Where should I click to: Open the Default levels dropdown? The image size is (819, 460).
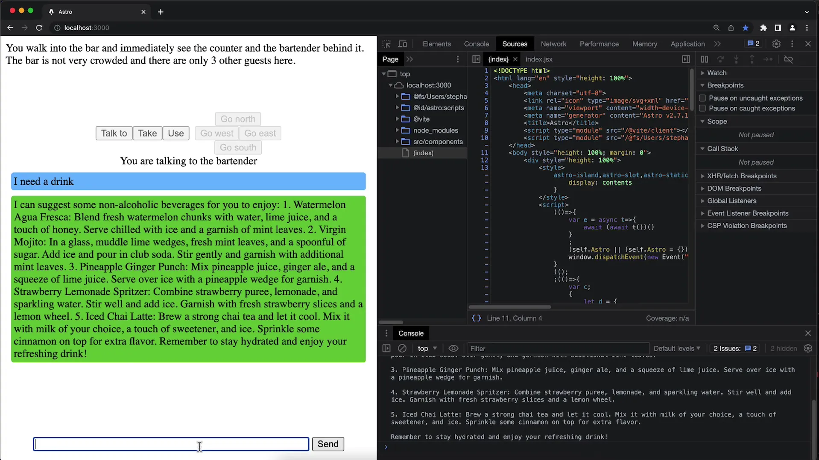(x=677, y=348)
